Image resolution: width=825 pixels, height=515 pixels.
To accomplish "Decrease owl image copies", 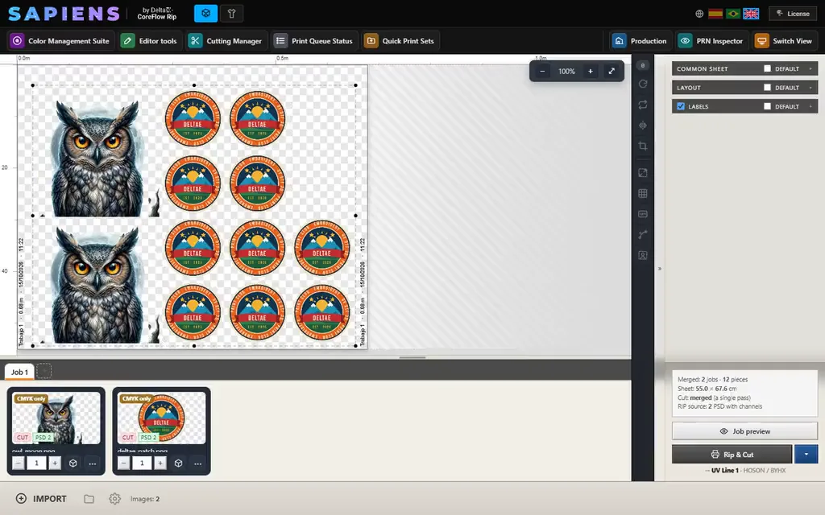I will 19,463.
